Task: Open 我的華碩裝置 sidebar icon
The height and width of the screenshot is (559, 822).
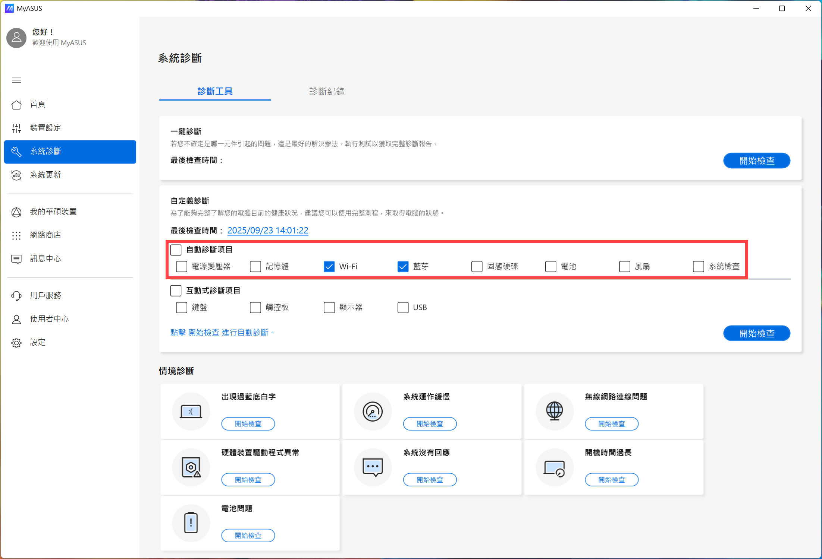Action: click(16, 212)
